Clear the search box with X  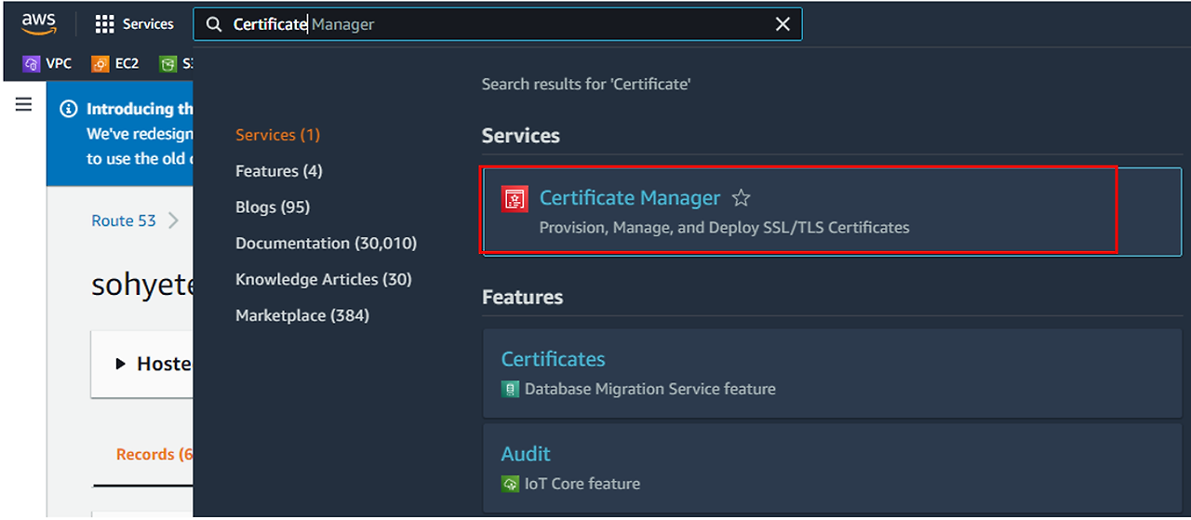pyautogui.click(x=783, y=24)
